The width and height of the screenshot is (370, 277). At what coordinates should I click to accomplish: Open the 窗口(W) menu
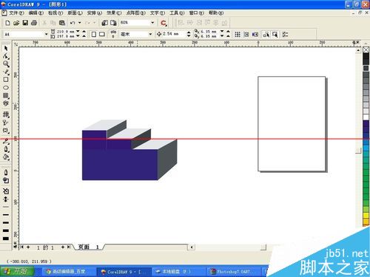click(x=196, y=13)
